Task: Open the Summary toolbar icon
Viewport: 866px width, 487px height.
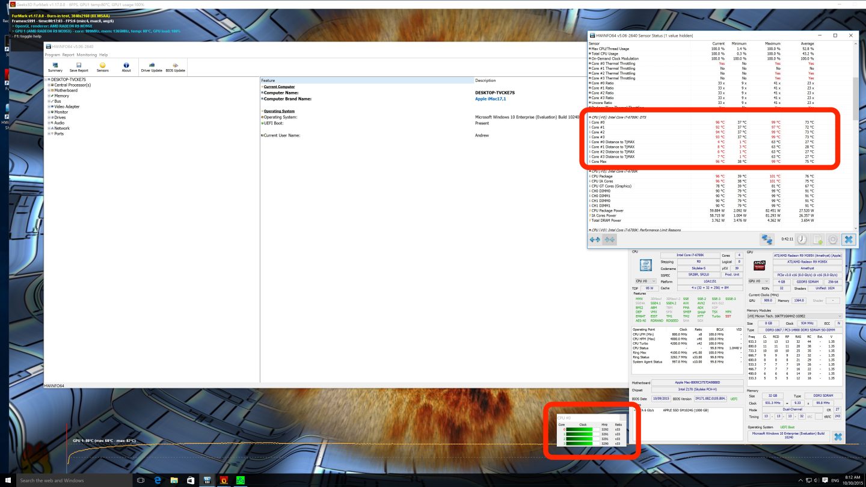Action: click(55, 66)
